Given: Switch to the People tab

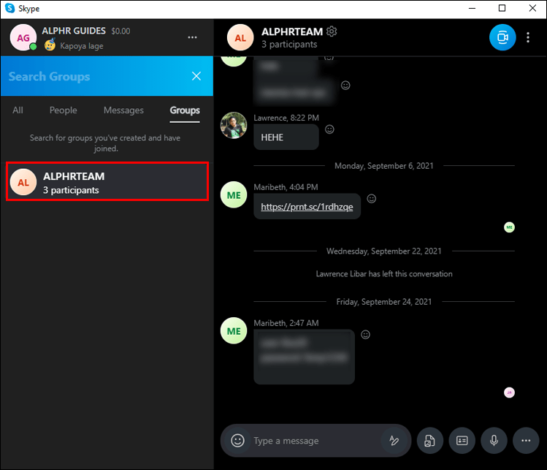Looking at the screenshot, I should [x=63, y=110].
